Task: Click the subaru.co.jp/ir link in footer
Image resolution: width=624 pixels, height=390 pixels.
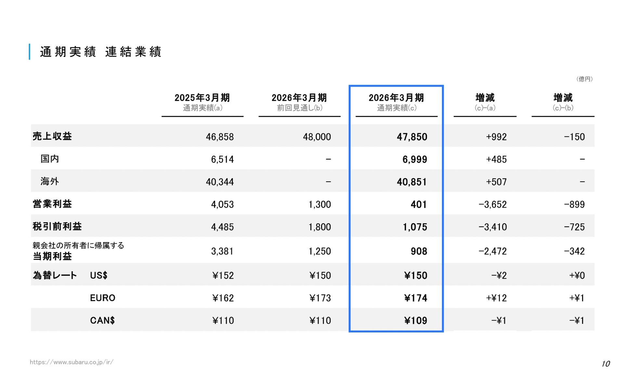Action: tap(71, 362)
